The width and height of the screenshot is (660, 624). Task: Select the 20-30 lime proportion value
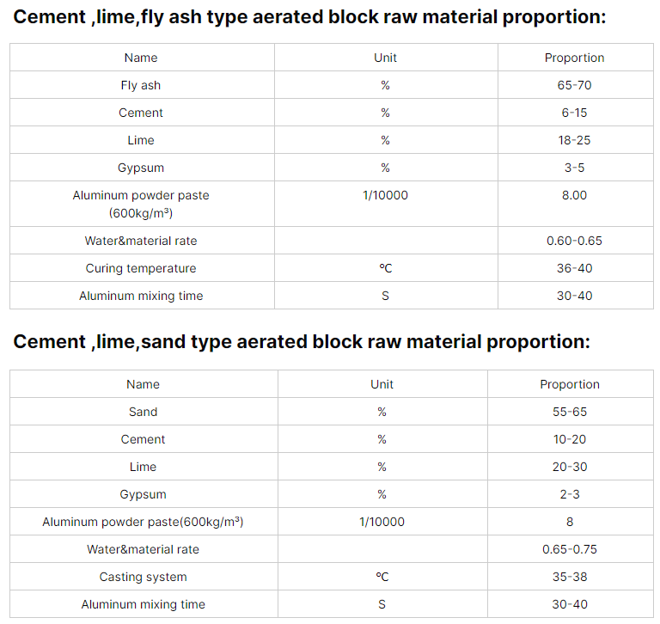tap(570, 467)
